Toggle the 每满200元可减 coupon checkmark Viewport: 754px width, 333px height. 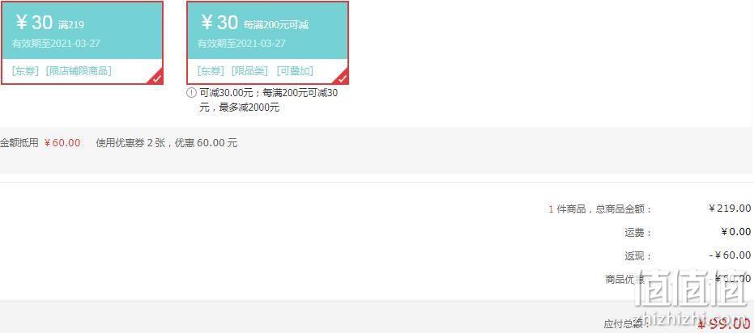tap(342, 78)
